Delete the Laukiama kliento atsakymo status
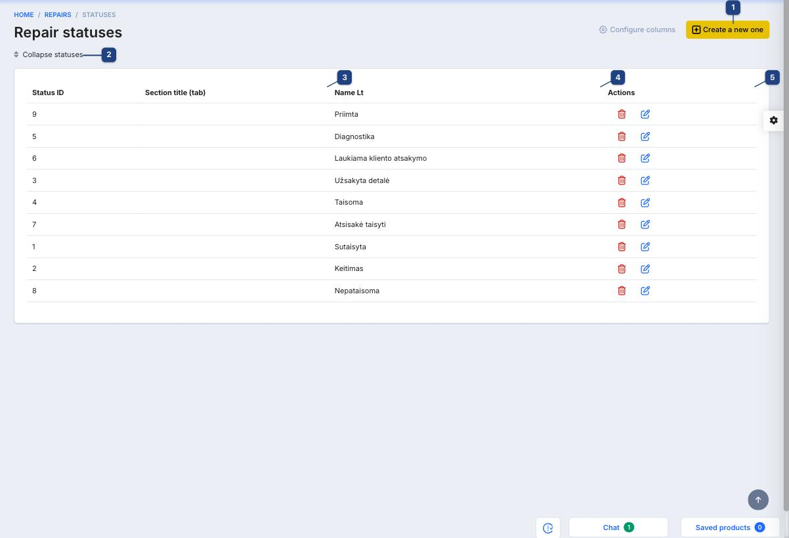The image size is (789, 538). pyautogui.click(x=622, y=158)
